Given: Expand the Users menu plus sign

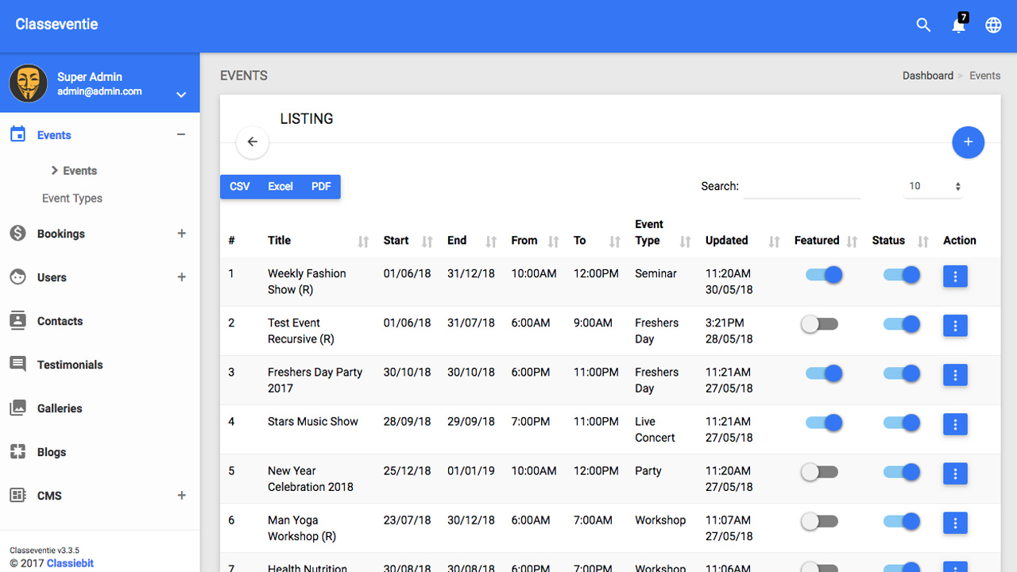Looking at the screenshot, I should coord(181,277).
